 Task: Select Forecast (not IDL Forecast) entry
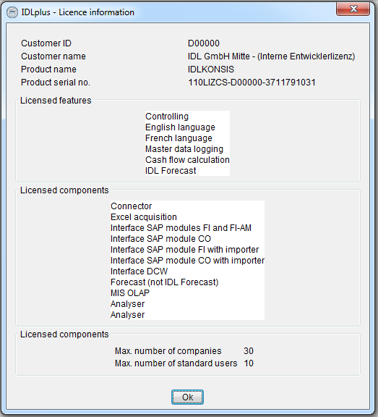[x=164, y=282]
